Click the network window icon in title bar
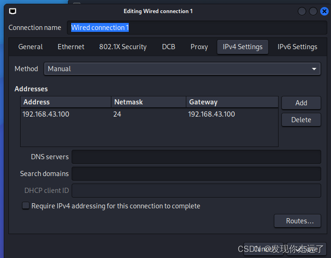 coord(13,11)
